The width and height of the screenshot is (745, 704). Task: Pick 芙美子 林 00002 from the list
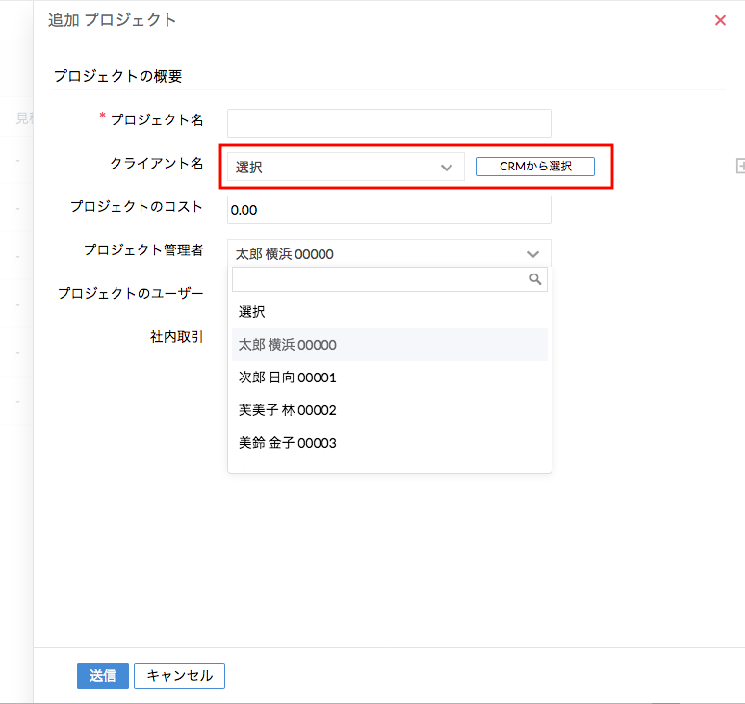[x=288, y=410]
